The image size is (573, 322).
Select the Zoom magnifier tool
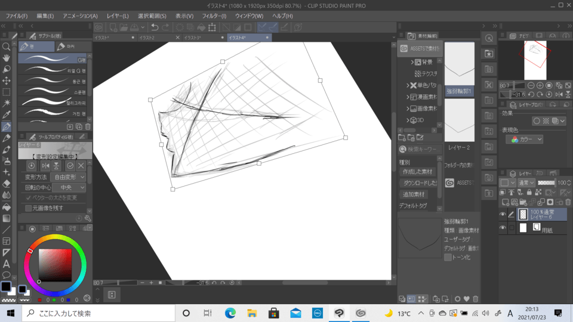[x=6, y=47]
